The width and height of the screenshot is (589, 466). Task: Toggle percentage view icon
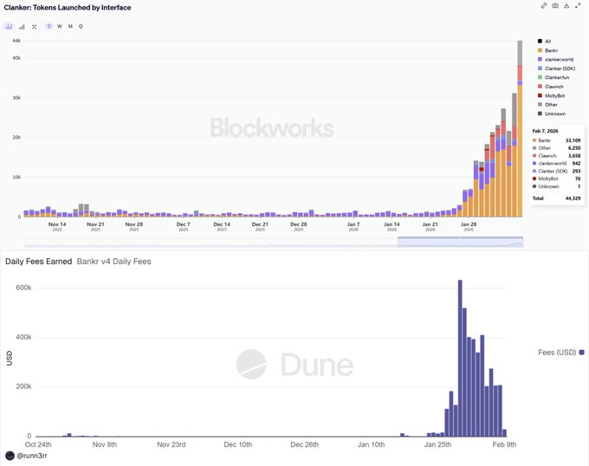coord(34,27)
